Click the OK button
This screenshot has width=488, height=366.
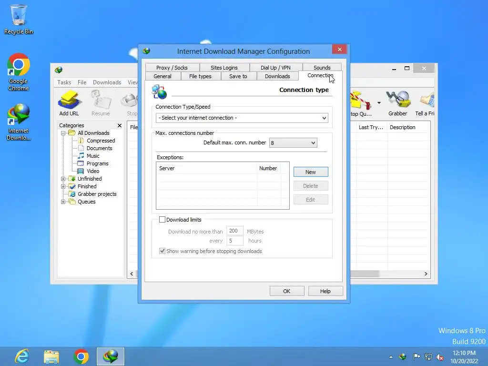coord(286,291)
